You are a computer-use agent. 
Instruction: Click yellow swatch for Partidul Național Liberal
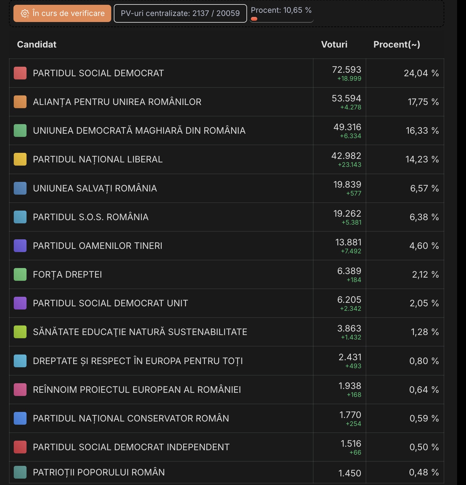[x=20, y=159]
